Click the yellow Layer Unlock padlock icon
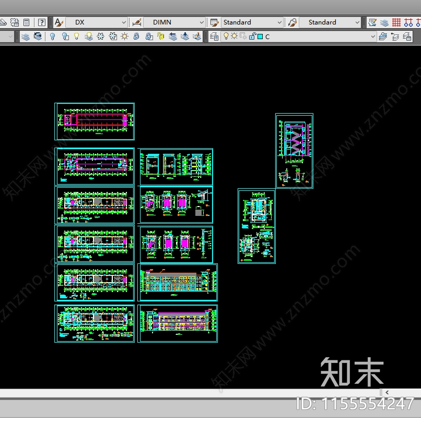Viewport: 421px width, 424px height. click(161, 37)
